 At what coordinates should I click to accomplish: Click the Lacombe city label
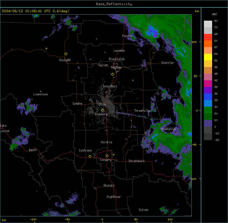pyautogui.click(x=119, y=51)
